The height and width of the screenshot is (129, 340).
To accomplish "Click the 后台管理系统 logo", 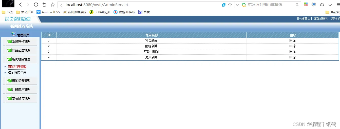I will (18, 19).
